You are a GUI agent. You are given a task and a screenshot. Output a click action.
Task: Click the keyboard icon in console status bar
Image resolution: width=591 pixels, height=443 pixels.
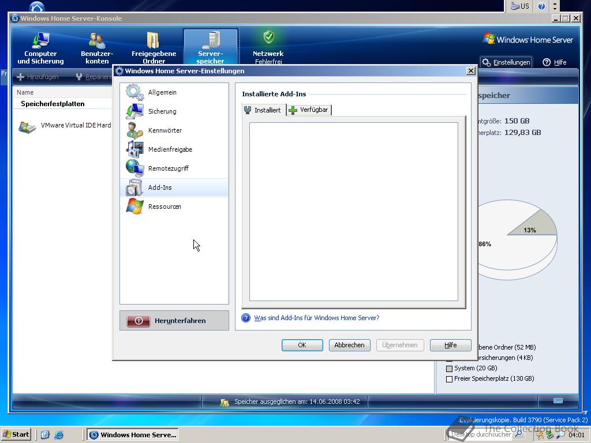pos(558,400)
